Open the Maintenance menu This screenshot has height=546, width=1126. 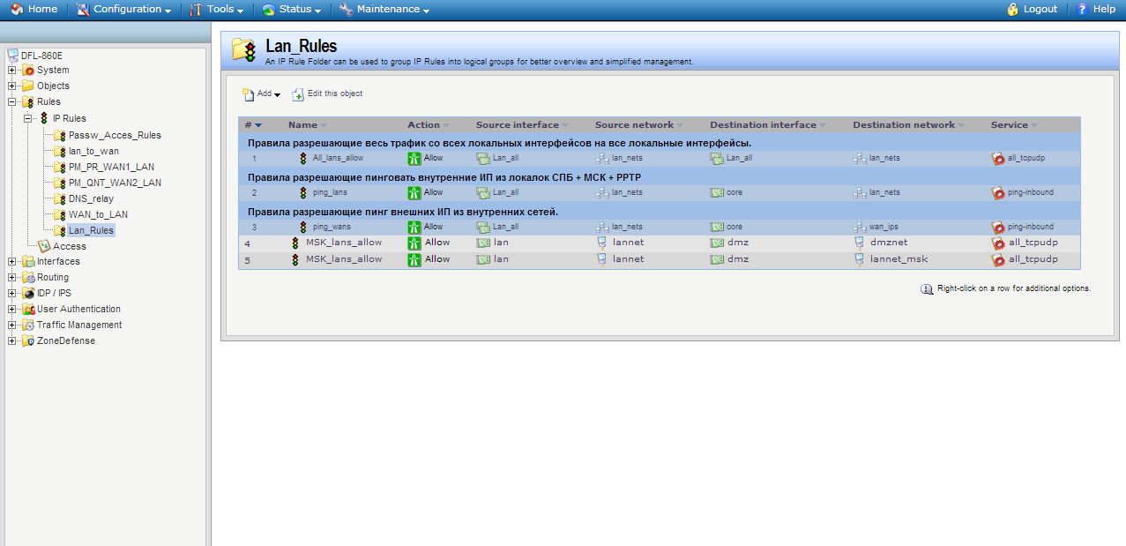384,9
